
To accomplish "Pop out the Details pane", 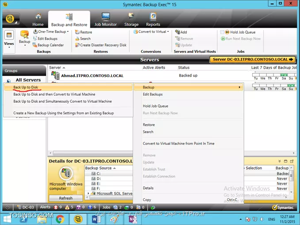I will 292,161.
